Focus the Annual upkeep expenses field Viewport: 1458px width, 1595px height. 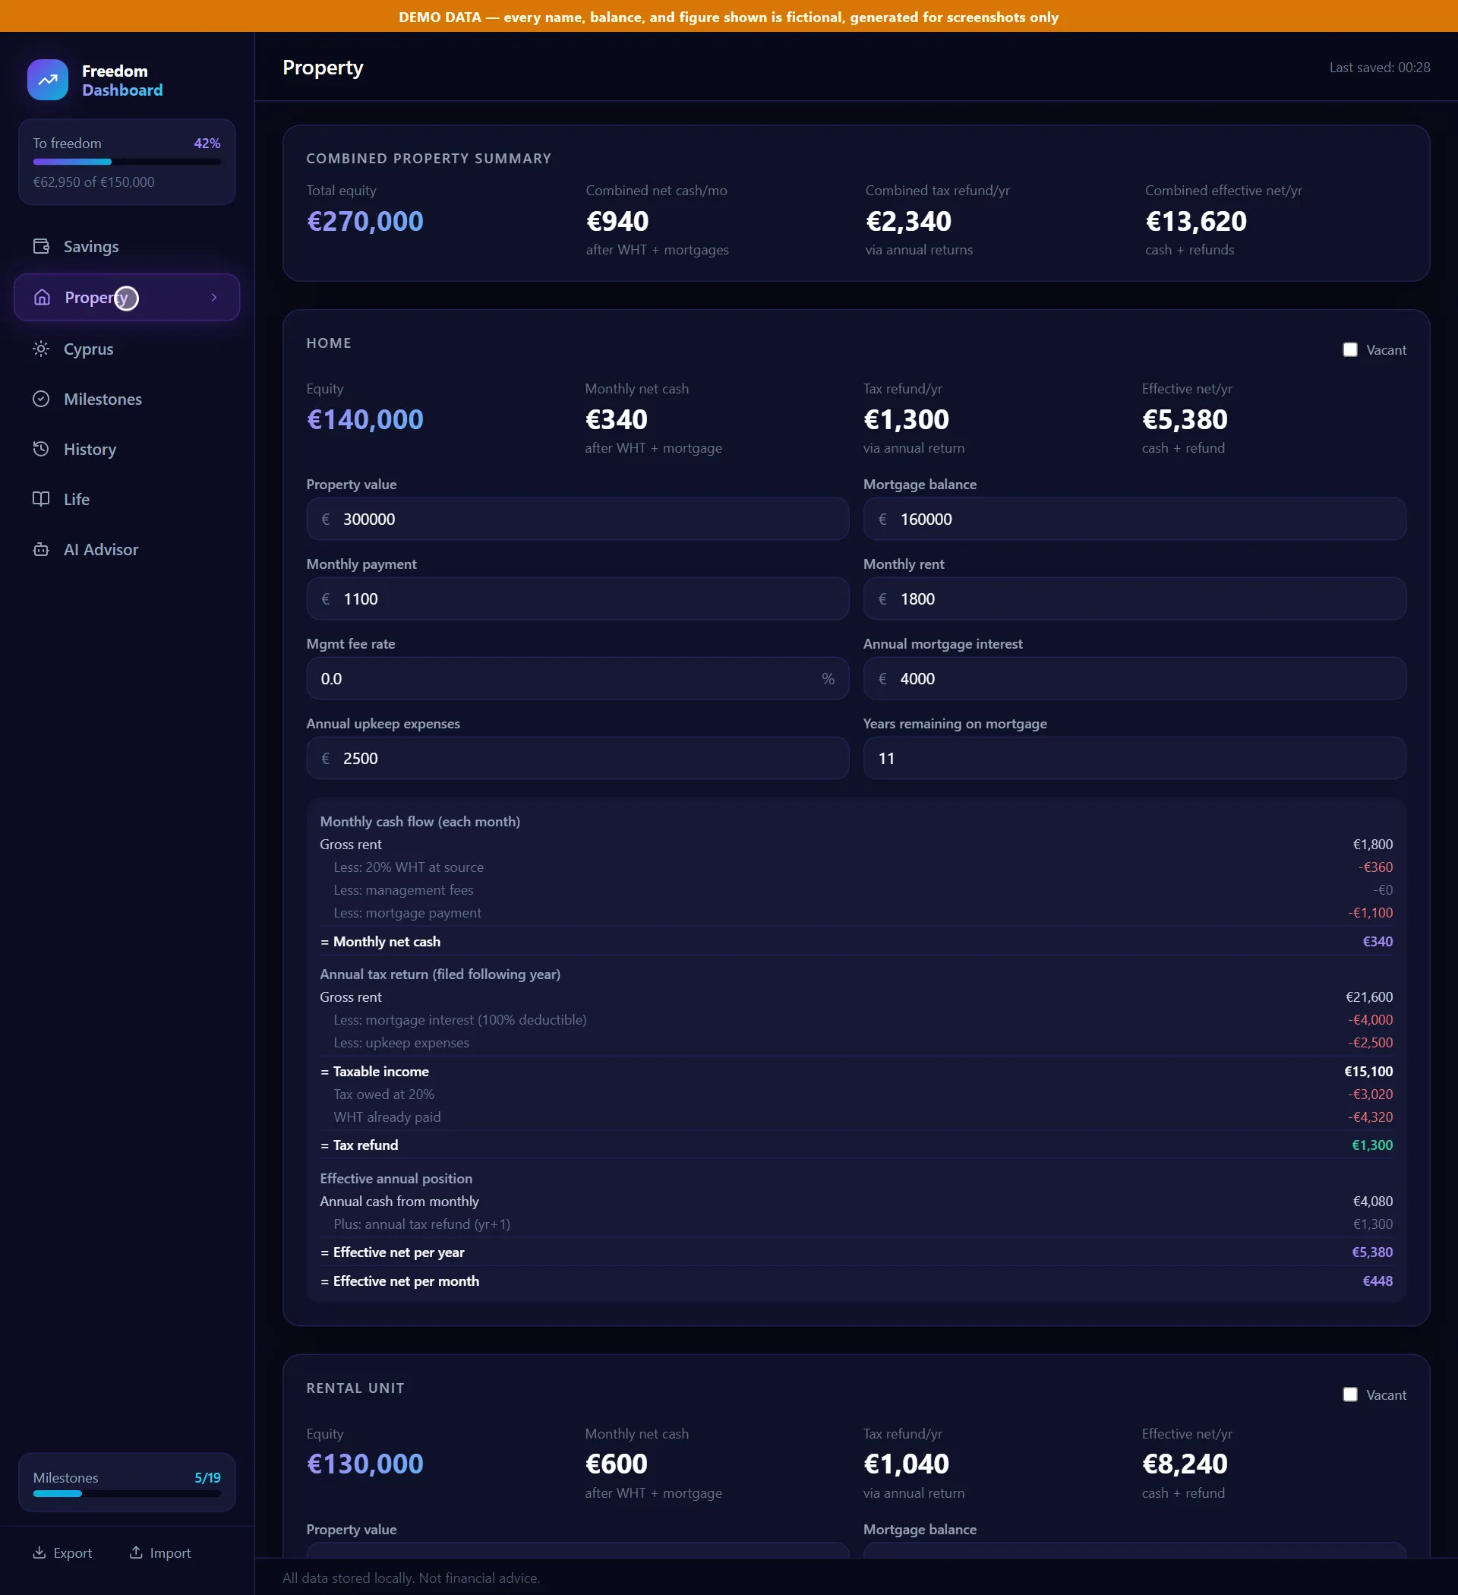[x=577, y=758]
